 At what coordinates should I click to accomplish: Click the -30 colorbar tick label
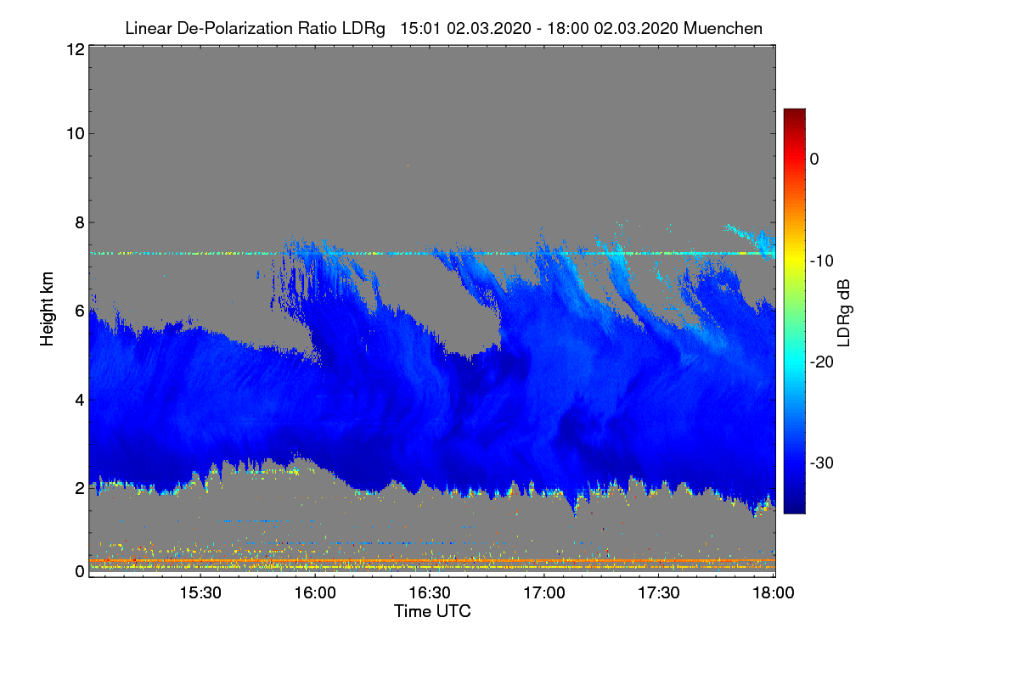[821, 463]
